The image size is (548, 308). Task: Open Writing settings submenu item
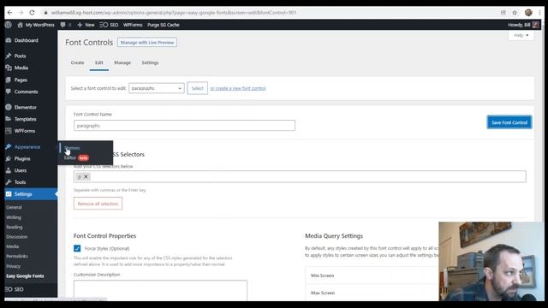coord(14,217)
